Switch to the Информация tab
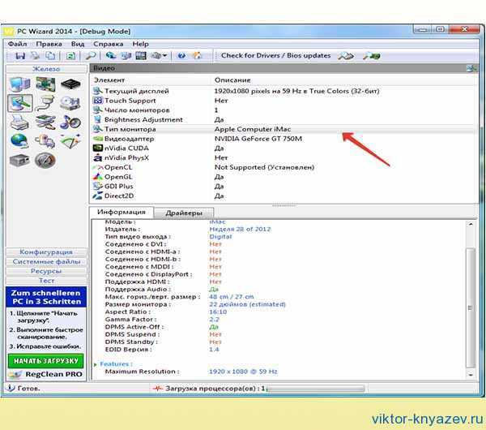Screen dimensions: 486x430 tap(122, 212)
